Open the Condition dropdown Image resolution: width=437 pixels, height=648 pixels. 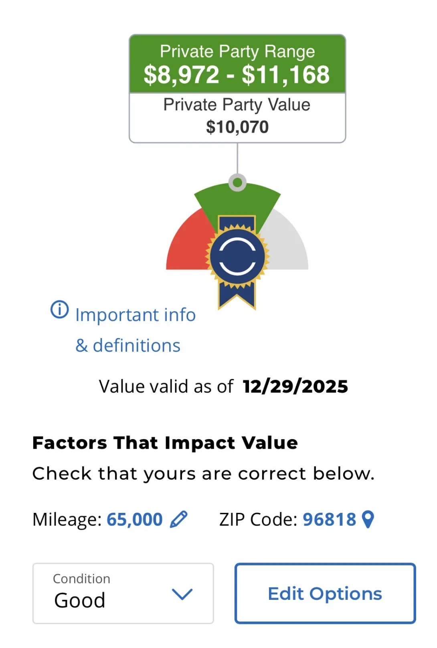(x=123, y=593)
